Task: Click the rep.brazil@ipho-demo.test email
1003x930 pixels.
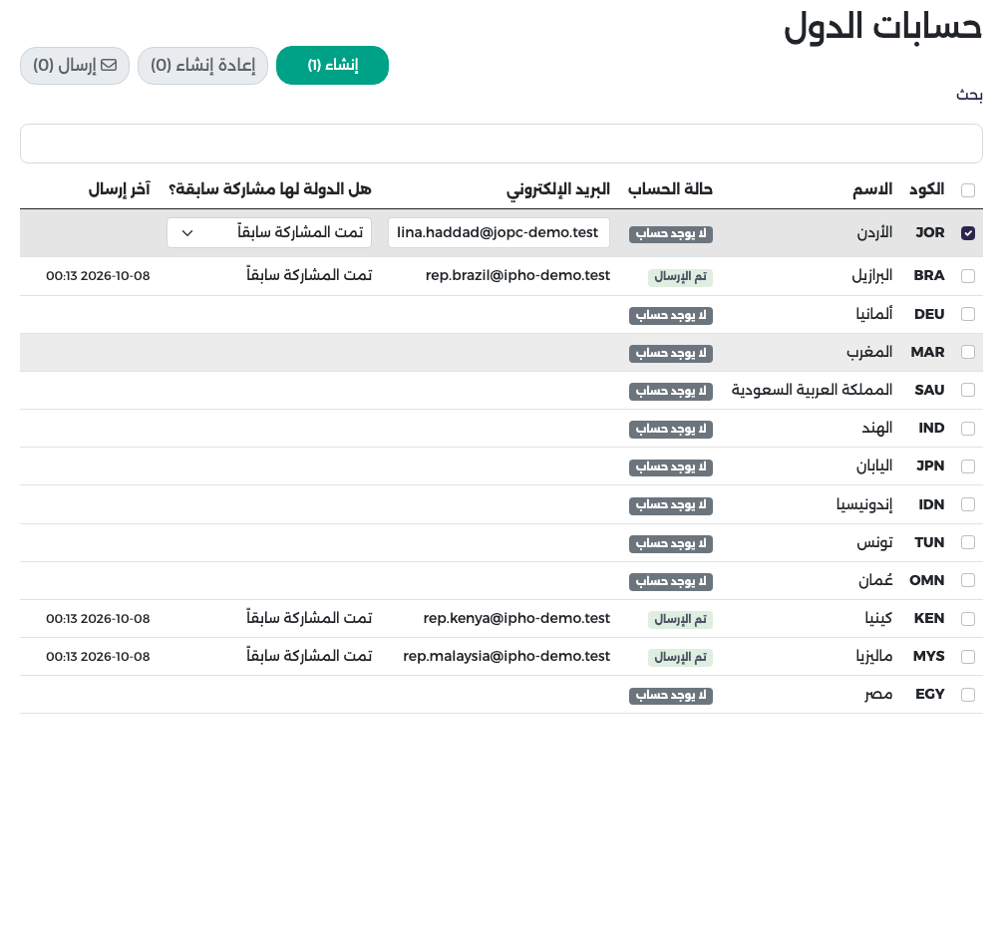Action: (517, 275)
